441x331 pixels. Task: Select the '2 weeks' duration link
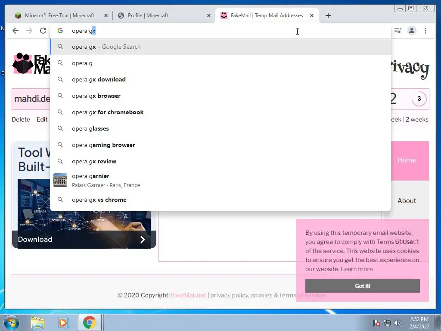[x=417, y=119]
